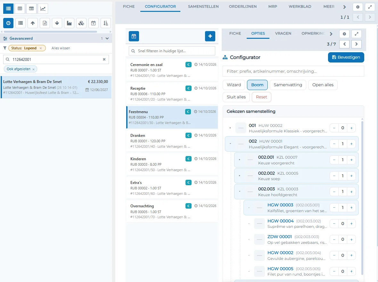The height and width of the screenshot is (282, 378).
Task: Expand the Geavanceerd filter section
Action: 107,38
